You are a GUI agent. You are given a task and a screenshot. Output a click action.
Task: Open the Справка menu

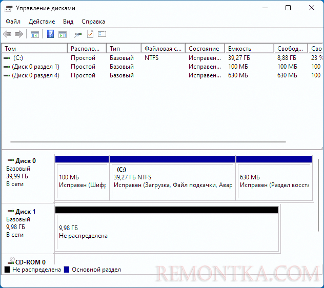click(93, 22)
